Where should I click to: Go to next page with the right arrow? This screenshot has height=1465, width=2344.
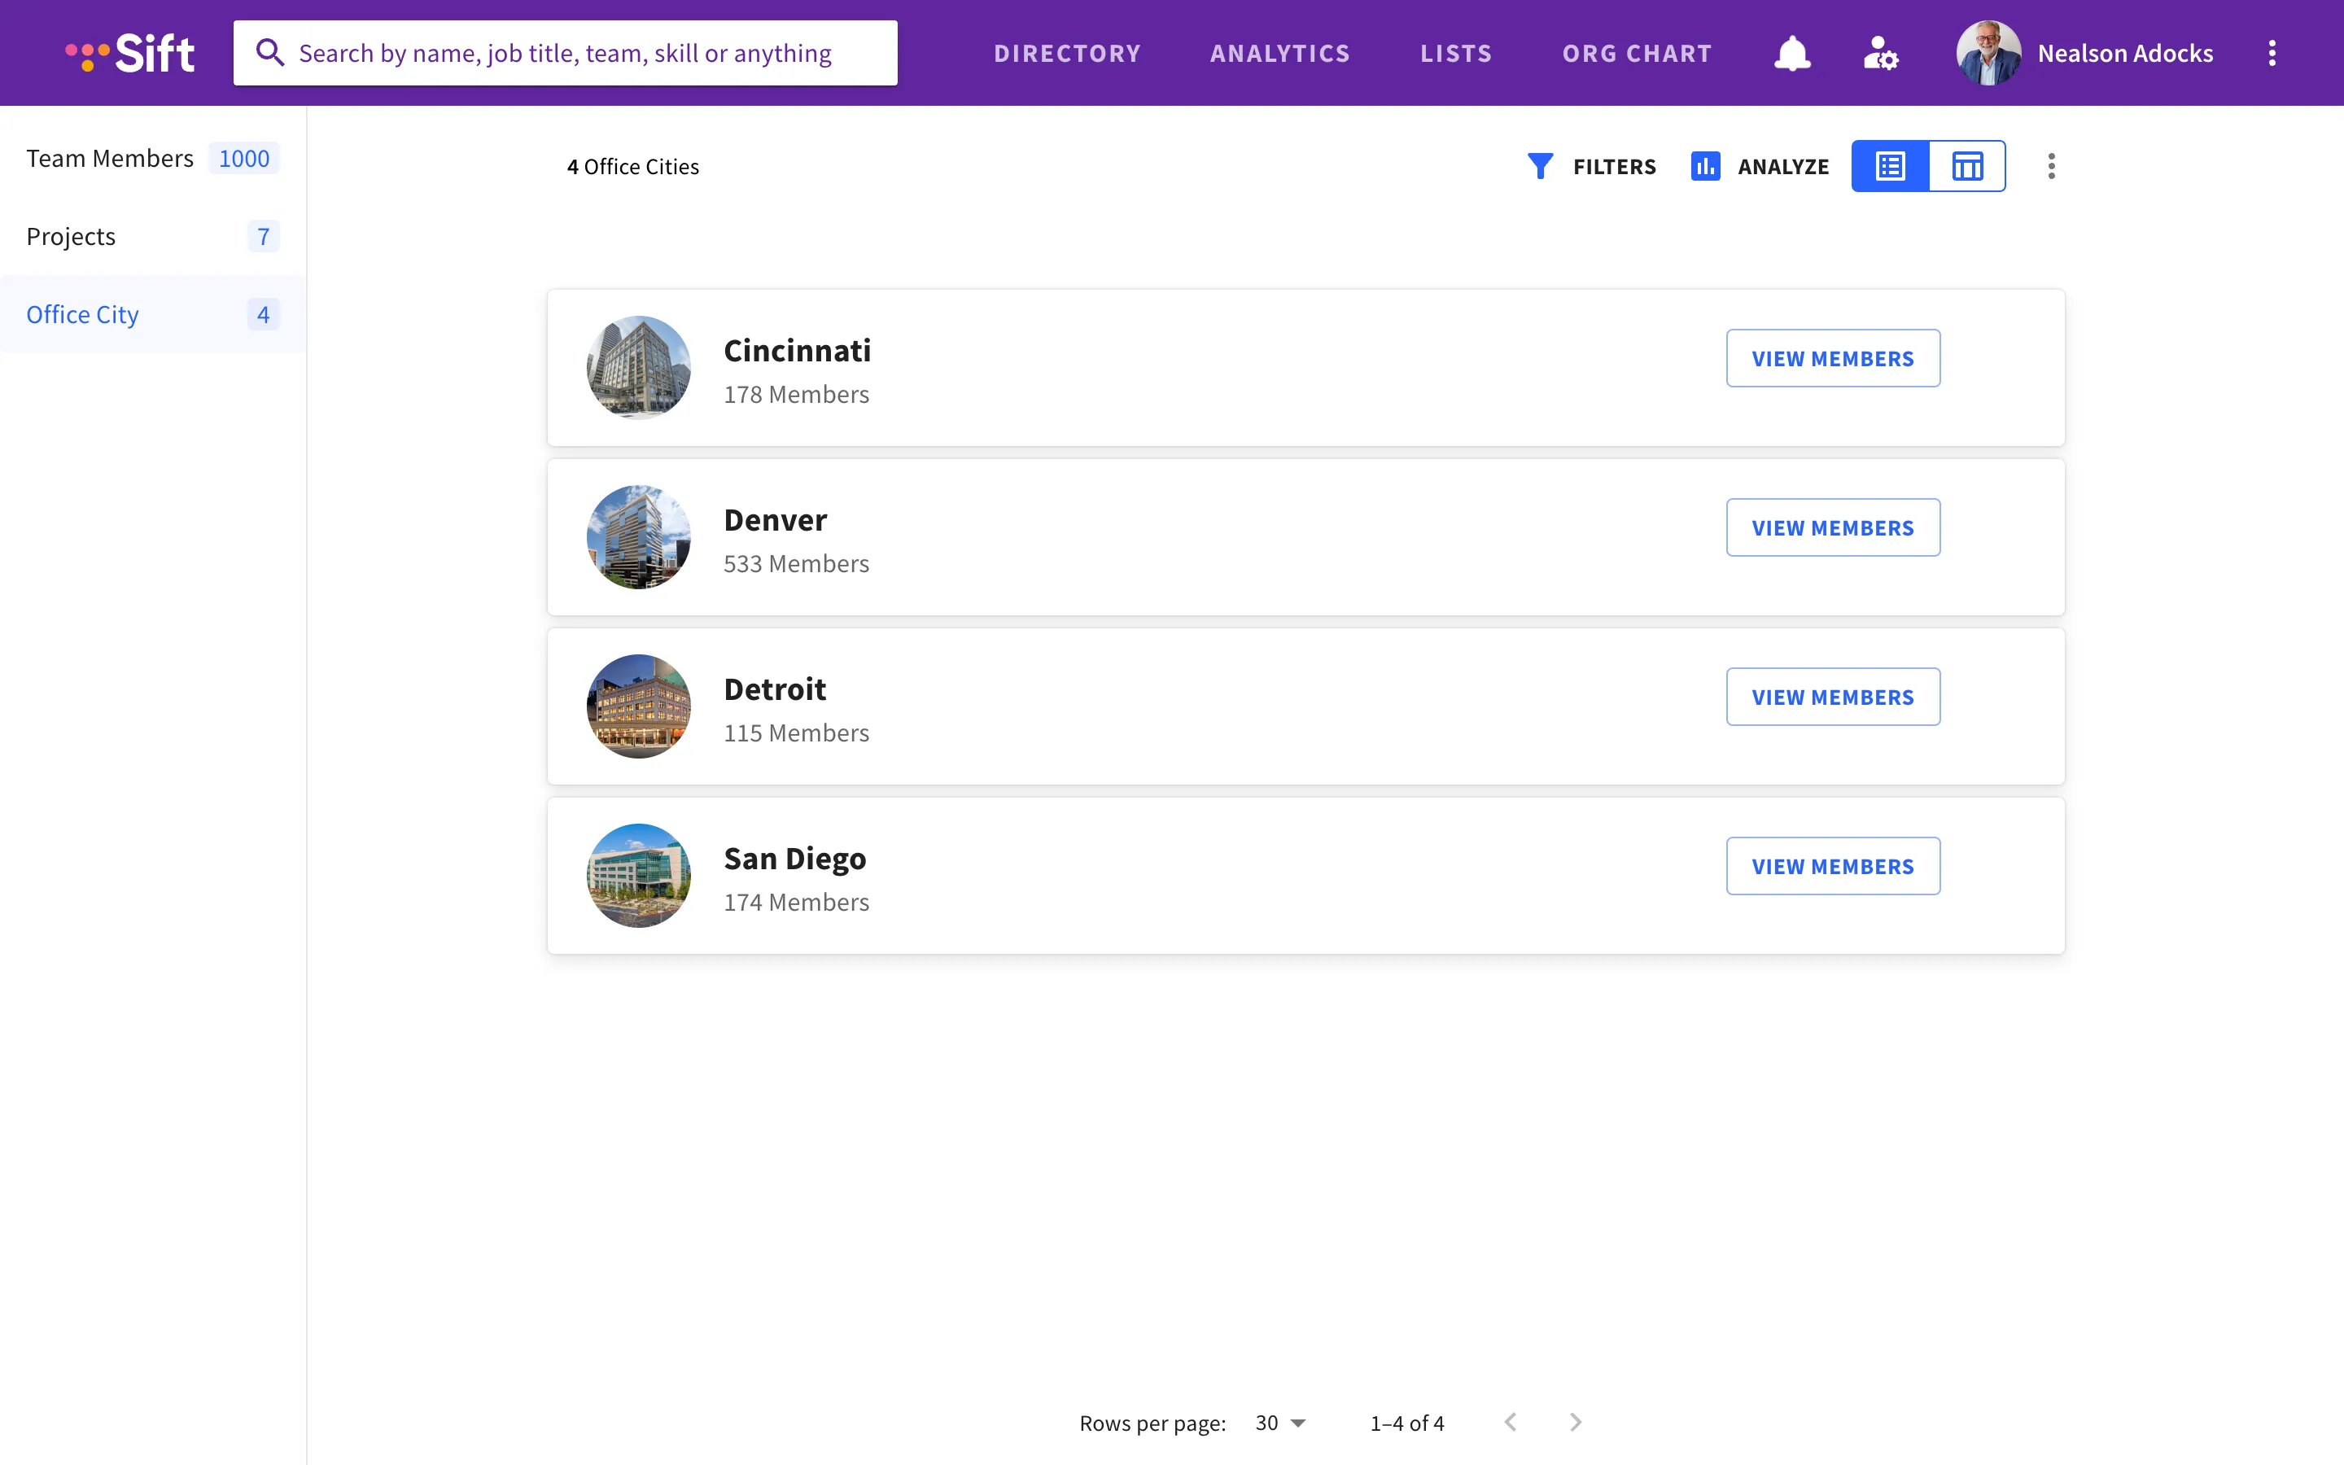pyautogui.click(x=1576, y=1421)
